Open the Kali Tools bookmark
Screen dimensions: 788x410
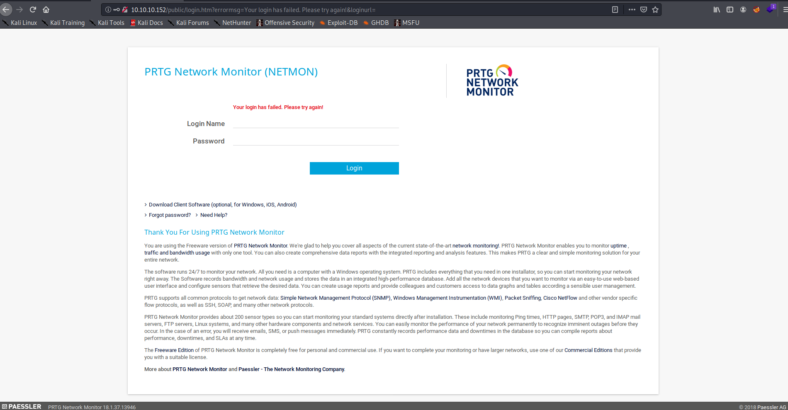[110, 23]
